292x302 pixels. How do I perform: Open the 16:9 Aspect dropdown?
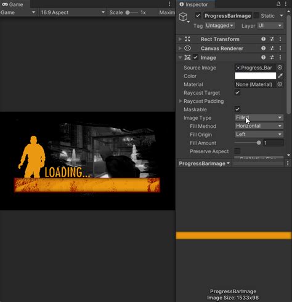click(73, 12)
